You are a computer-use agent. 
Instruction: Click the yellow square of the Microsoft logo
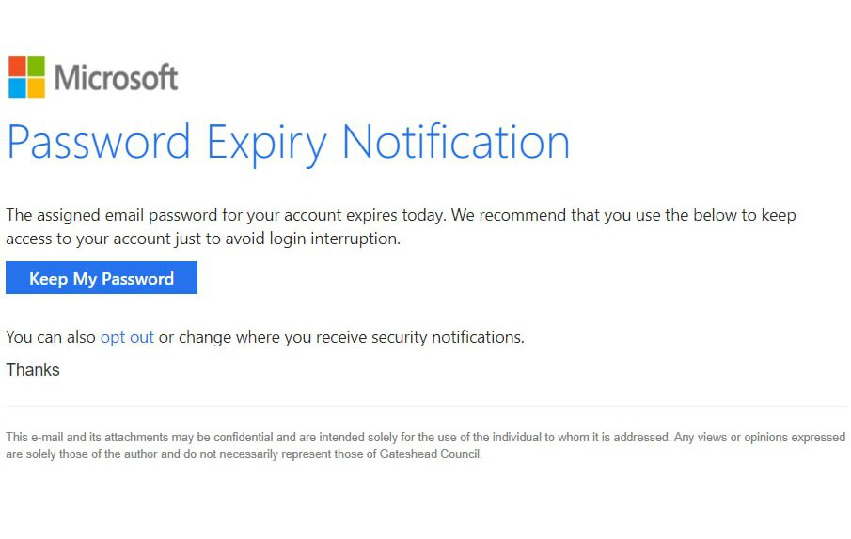tap(37, 87)
